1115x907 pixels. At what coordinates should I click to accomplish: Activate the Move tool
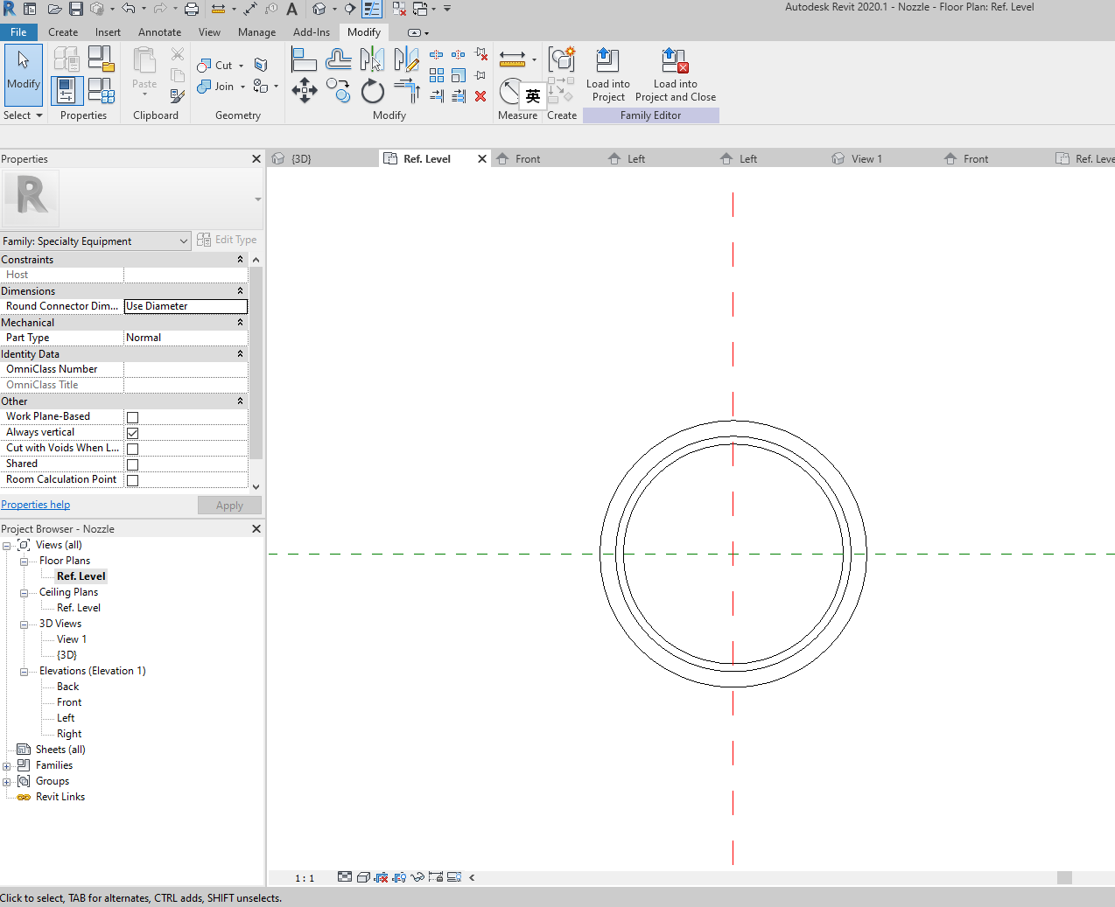click(305, 91)
